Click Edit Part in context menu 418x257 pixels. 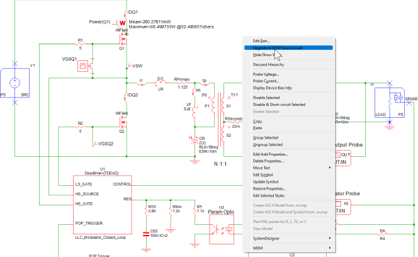click(261, 41)
